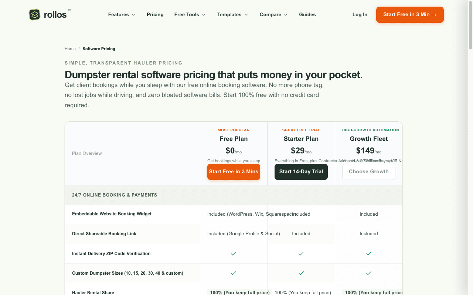
Task: Click 'Get bookings while you sleep' tagline
Action: click(234, 161)
